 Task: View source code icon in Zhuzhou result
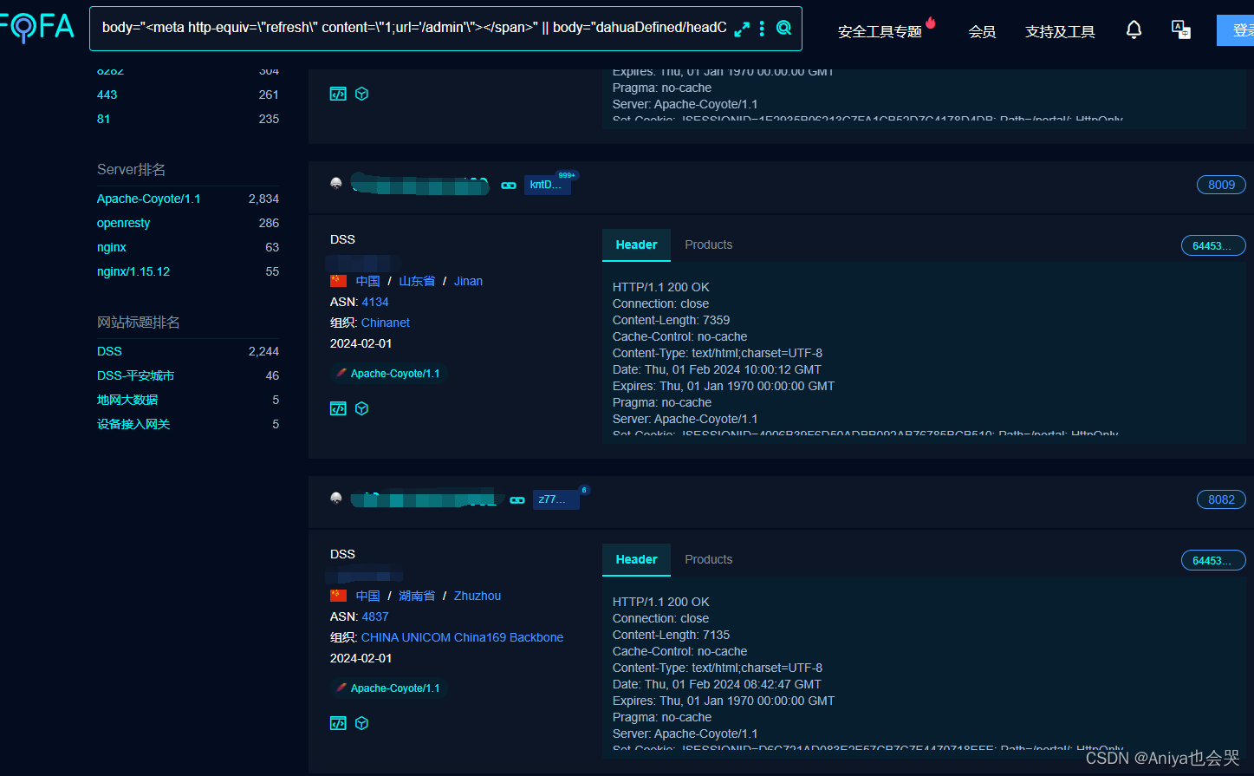[338, 723]
